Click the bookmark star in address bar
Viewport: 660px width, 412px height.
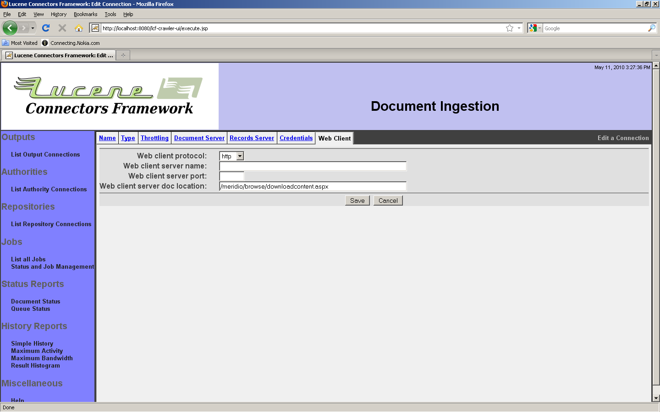[x=509, y=28]
